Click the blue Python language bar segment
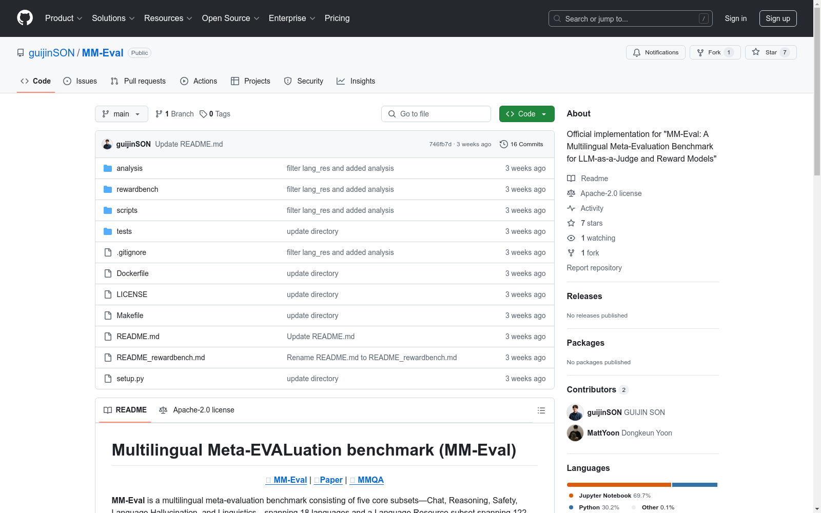Image resolution: width=821 pixels, height=513 pixels. point(695,485)
